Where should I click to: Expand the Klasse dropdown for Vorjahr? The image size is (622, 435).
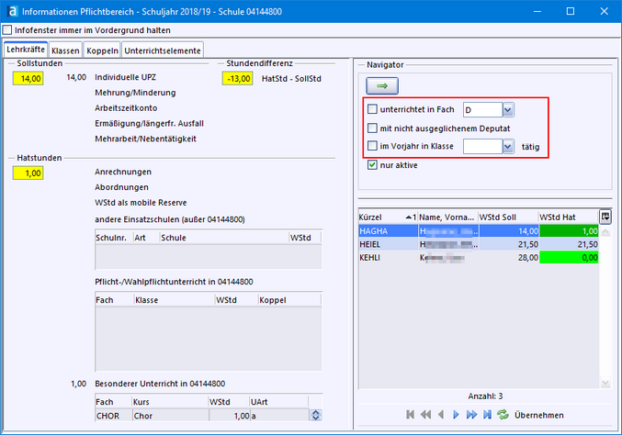(508, 146)
